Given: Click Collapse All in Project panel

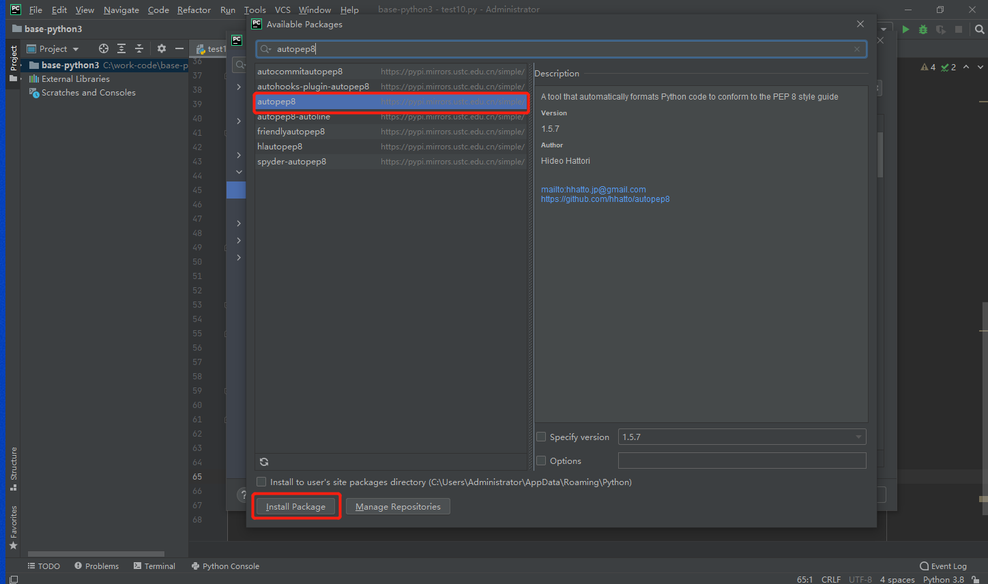Looking at the screenshot, I should click(139, 48).
